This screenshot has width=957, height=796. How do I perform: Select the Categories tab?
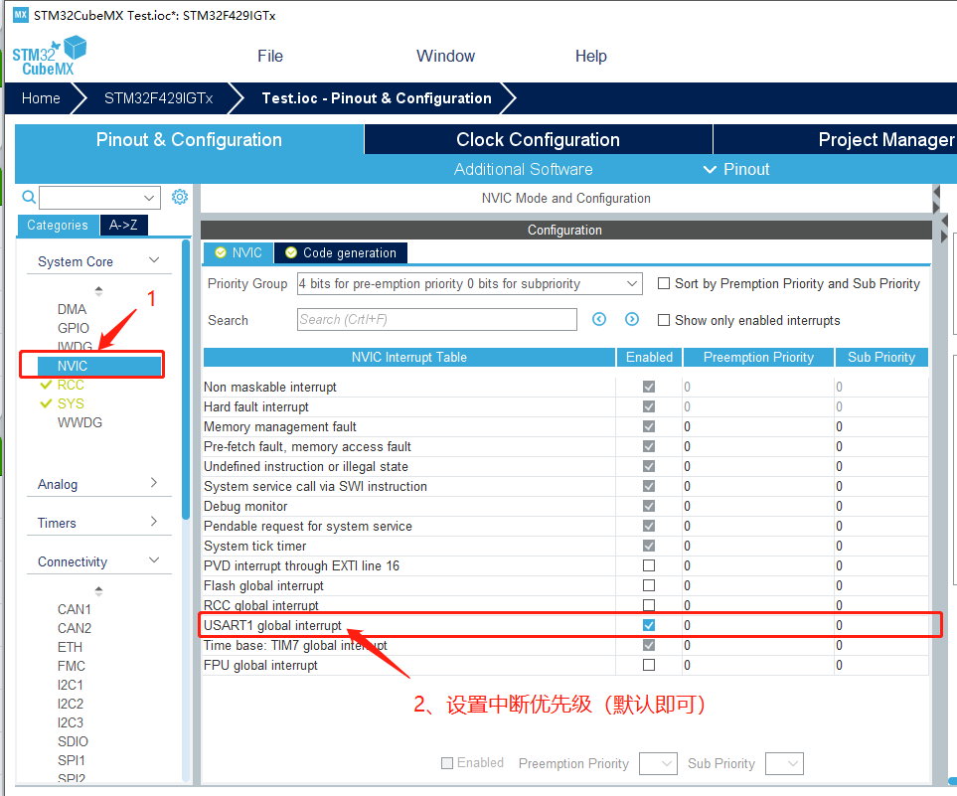(x=58, y=226)
